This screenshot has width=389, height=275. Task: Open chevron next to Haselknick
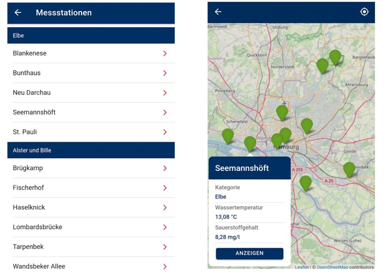tap(165, 207)
